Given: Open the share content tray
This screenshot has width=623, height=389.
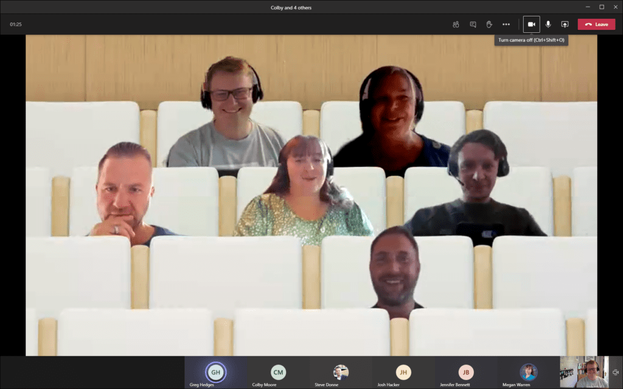Looking at the screenshot, I should [565, 24].
